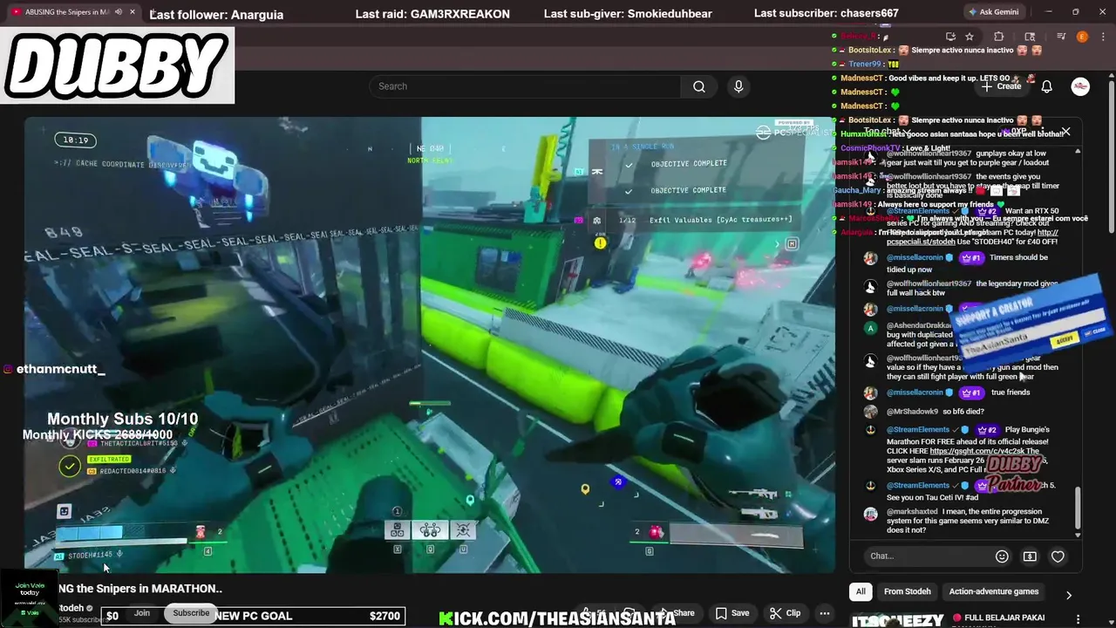Close the live chat panel

pyautogui.click(x=1065, y=132)
